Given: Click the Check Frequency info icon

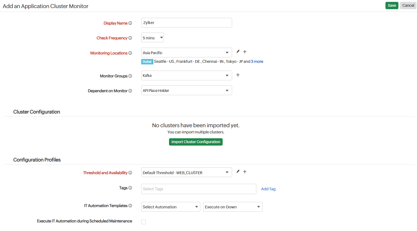Looking at the screenshot, I should tap(130, 38).
